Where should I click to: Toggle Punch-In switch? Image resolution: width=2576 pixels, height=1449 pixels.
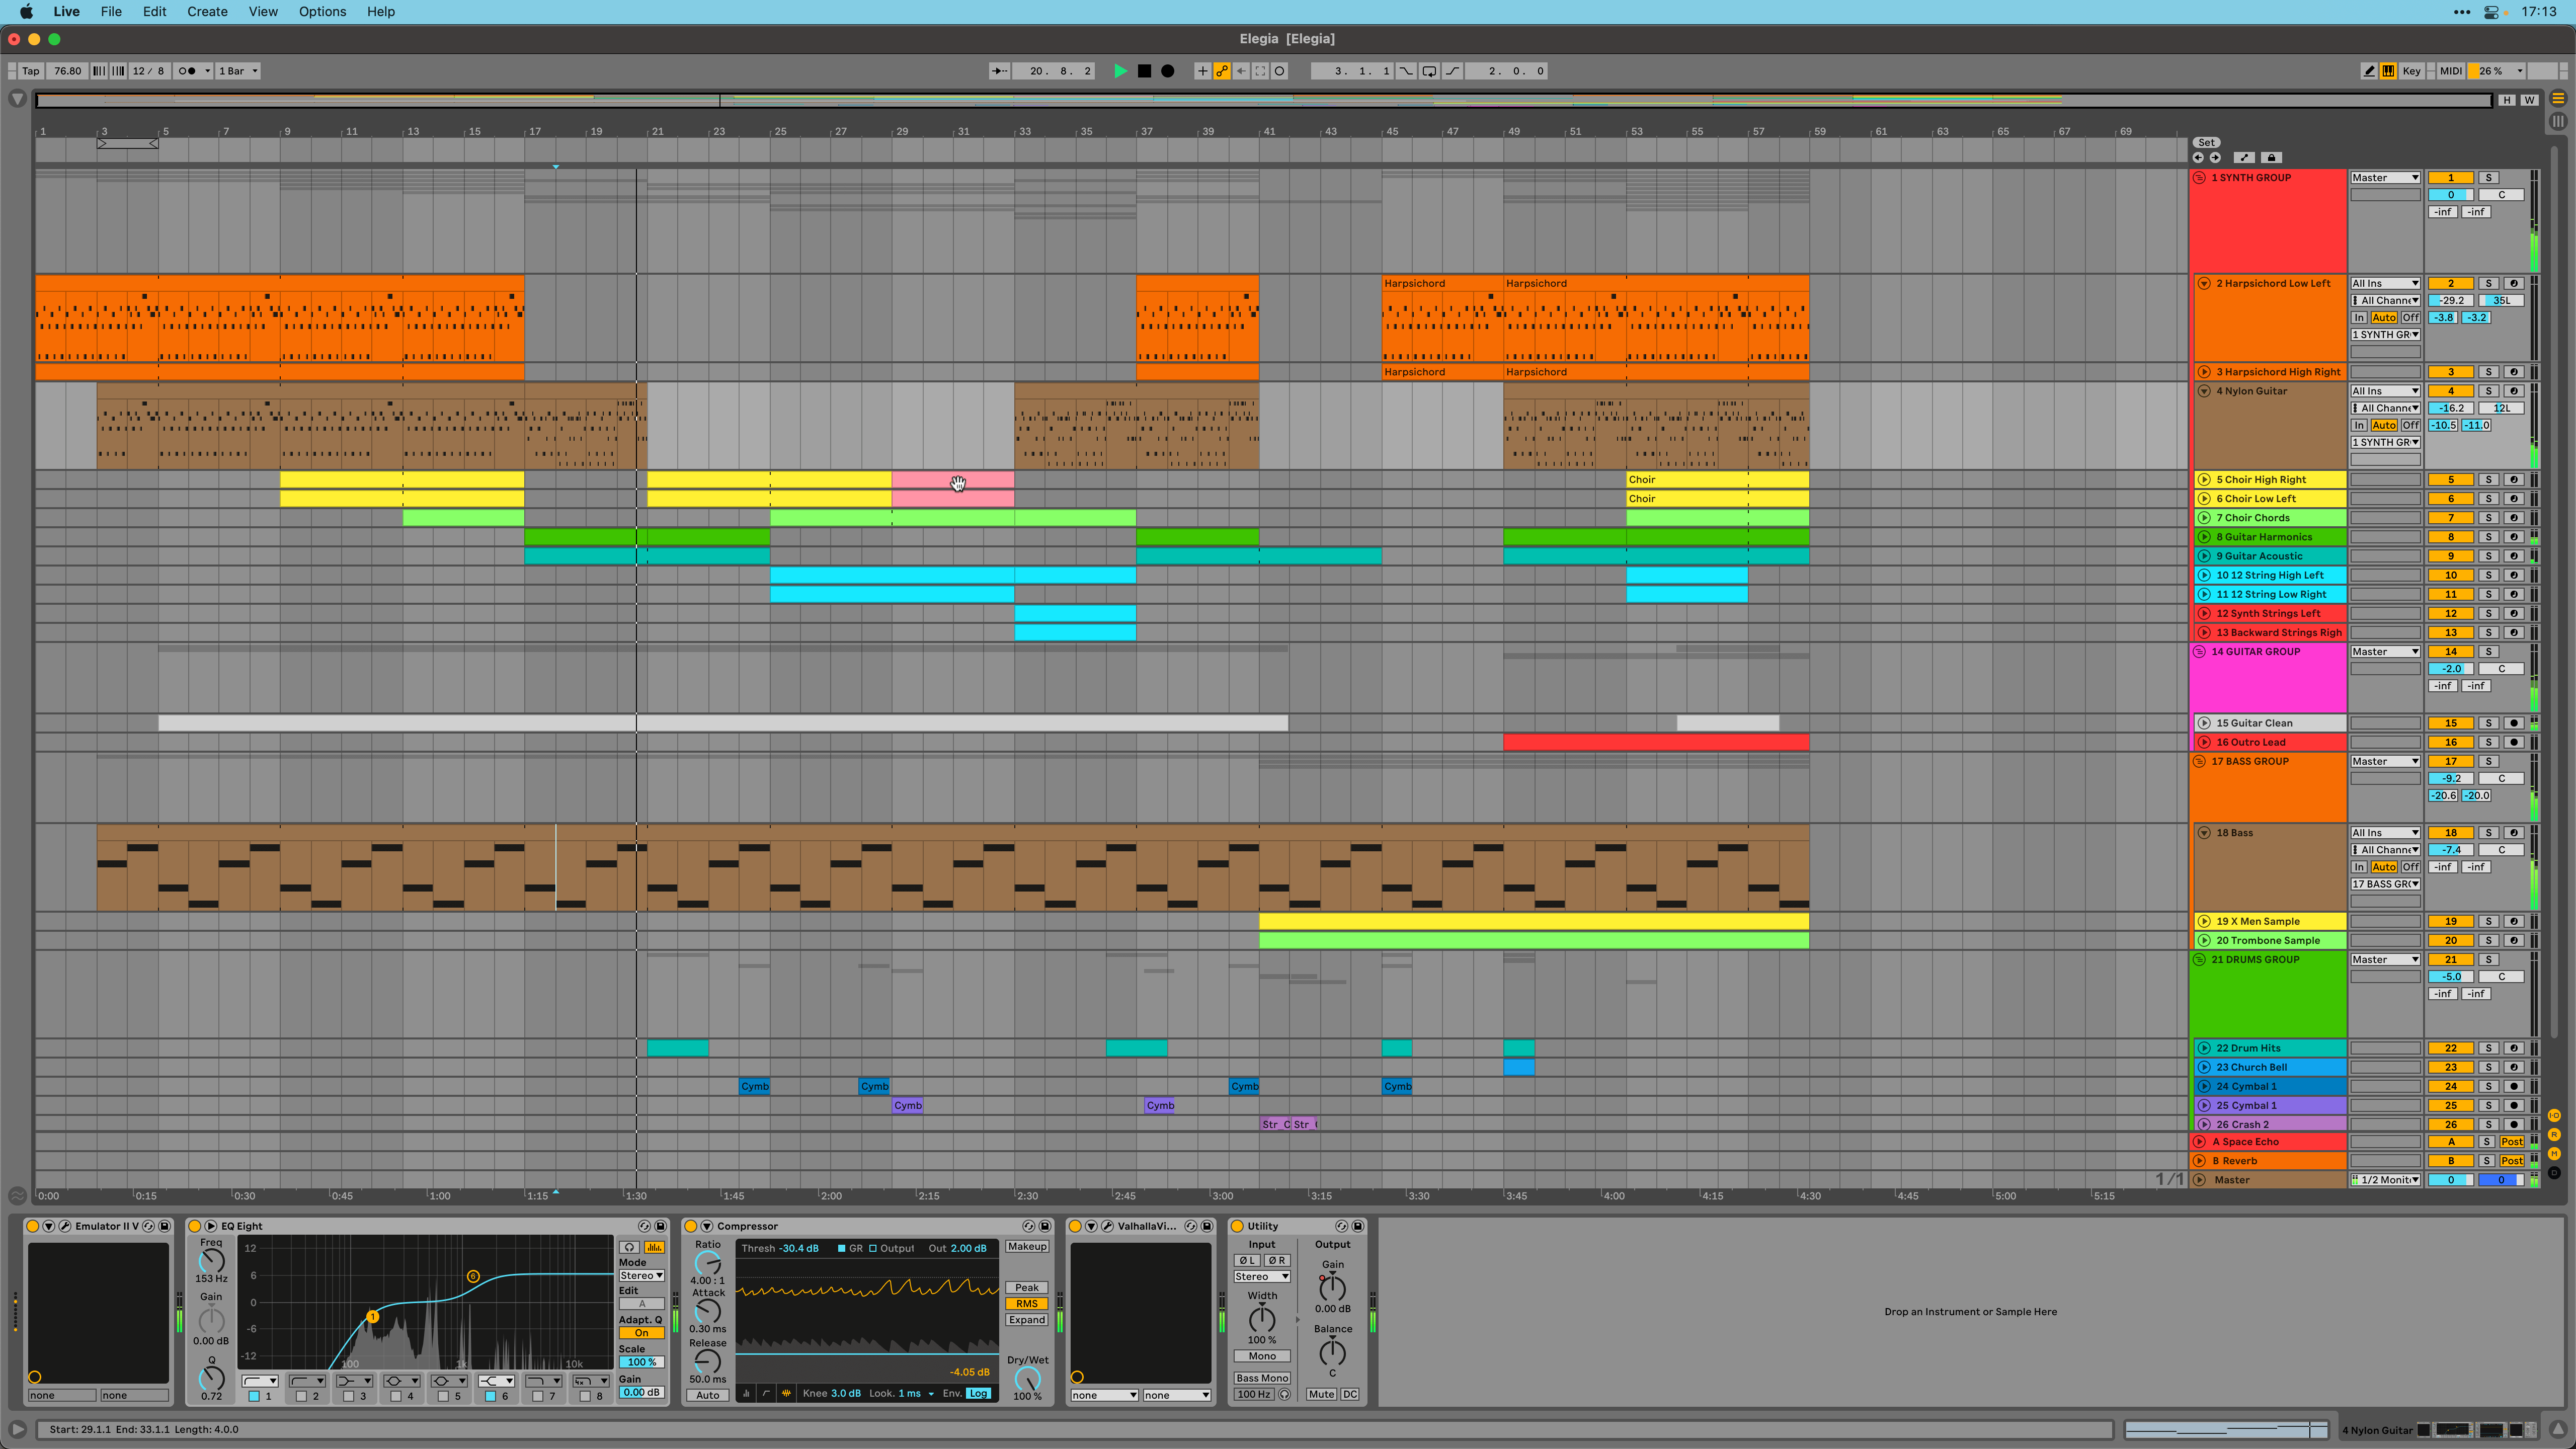(1406, 71)
